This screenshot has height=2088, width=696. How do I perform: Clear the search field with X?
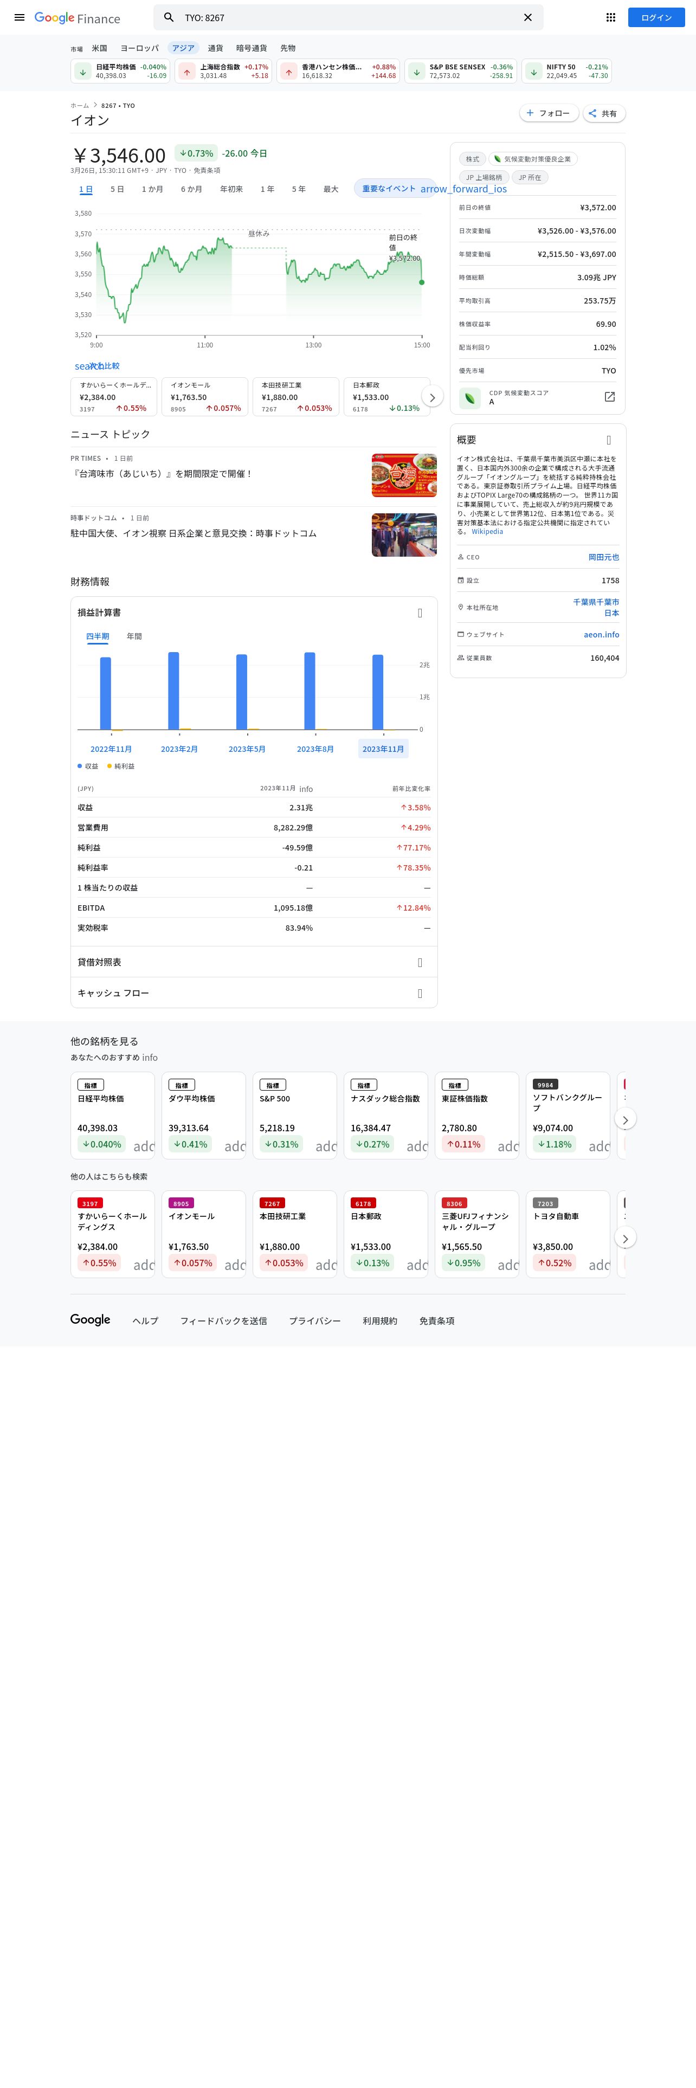point(527,17)
